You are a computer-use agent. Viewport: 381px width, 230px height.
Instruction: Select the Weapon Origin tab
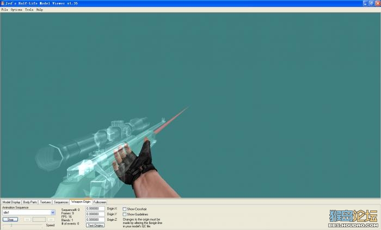coord(81,202)
